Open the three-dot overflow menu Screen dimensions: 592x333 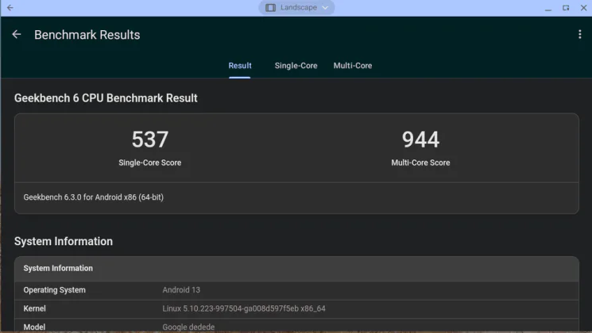point(580,35)
